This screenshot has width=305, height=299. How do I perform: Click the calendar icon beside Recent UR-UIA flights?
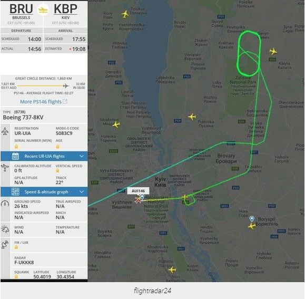click(x=15, y=156)
